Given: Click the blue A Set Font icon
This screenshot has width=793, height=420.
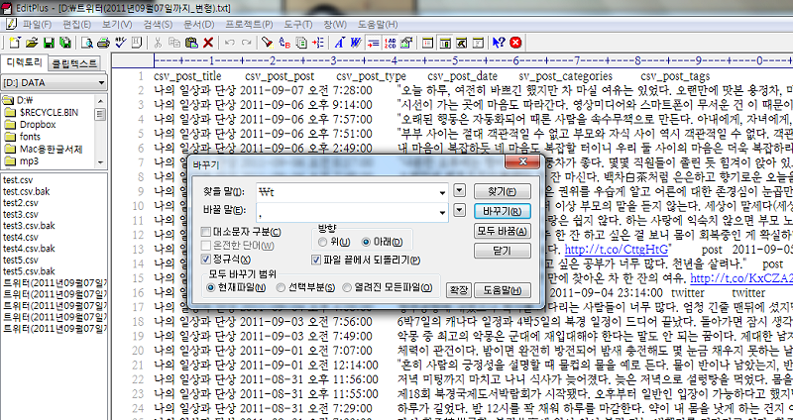Looking at the screenshot, I should [340, 43].
